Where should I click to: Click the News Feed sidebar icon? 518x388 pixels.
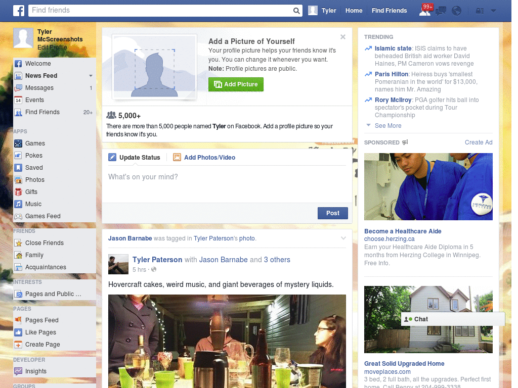[18, 76]
